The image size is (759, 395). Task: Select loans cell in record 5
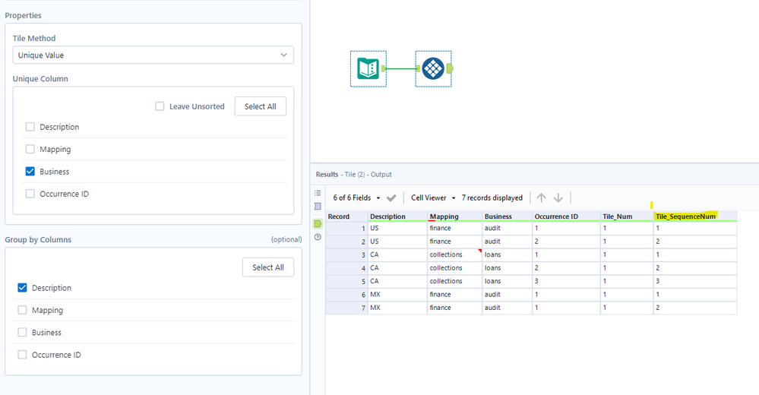507,281
